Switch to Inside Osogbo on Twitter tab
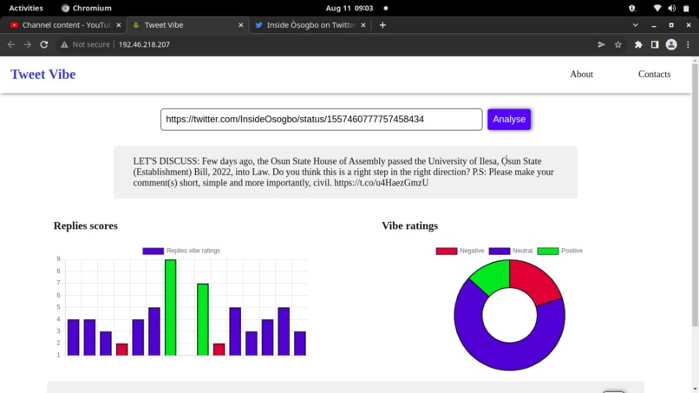 pos(310,25)
